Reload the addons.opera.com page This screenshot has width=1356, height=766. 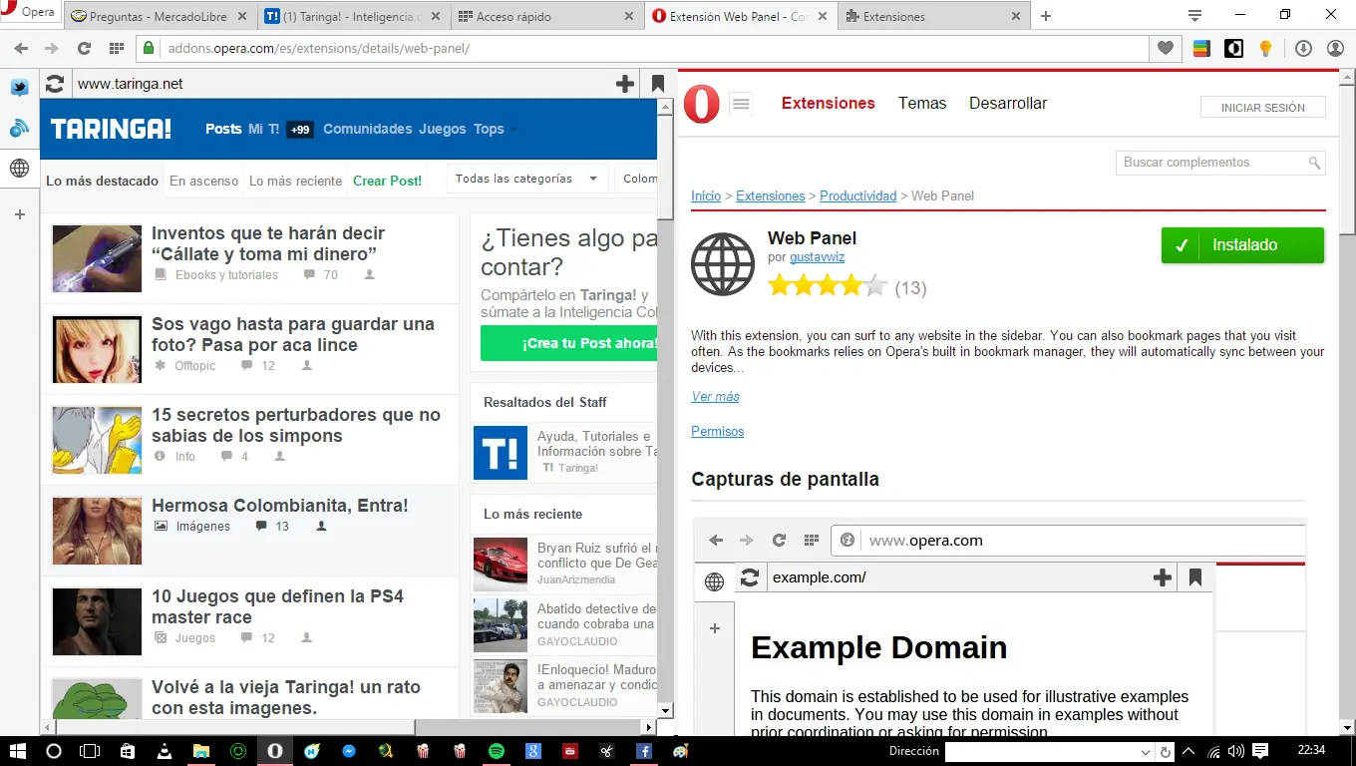pos(84,48)
